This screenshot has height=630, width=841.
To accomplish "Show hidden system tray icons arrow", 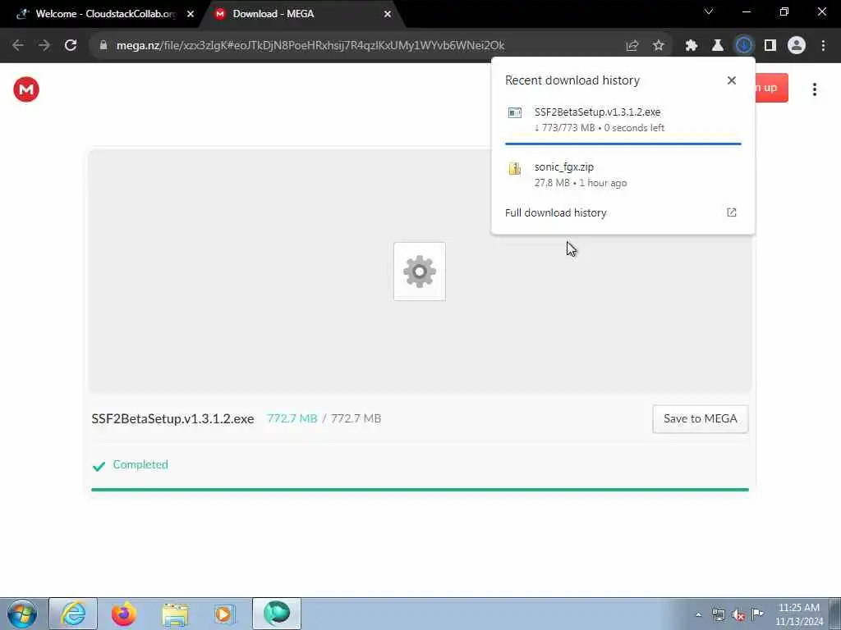I will coord(698,615).
